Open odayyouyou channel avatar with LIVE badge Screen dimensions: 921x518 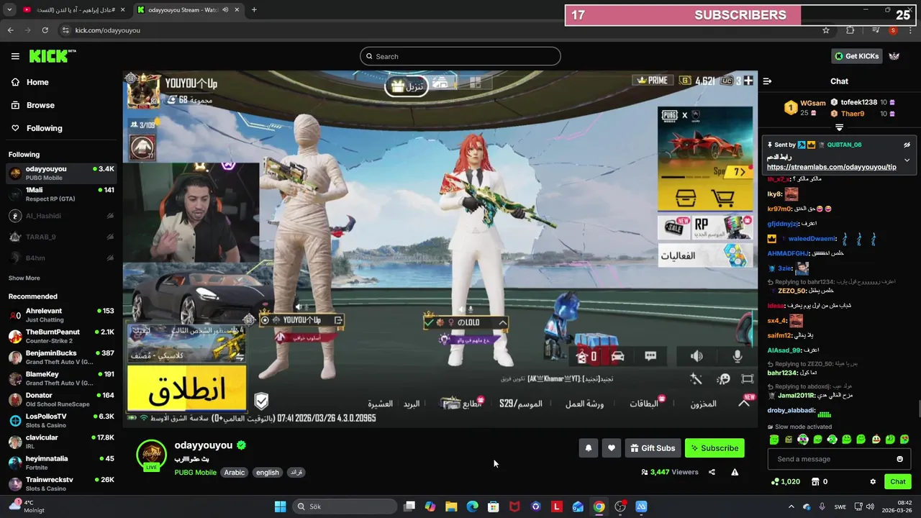151,456
